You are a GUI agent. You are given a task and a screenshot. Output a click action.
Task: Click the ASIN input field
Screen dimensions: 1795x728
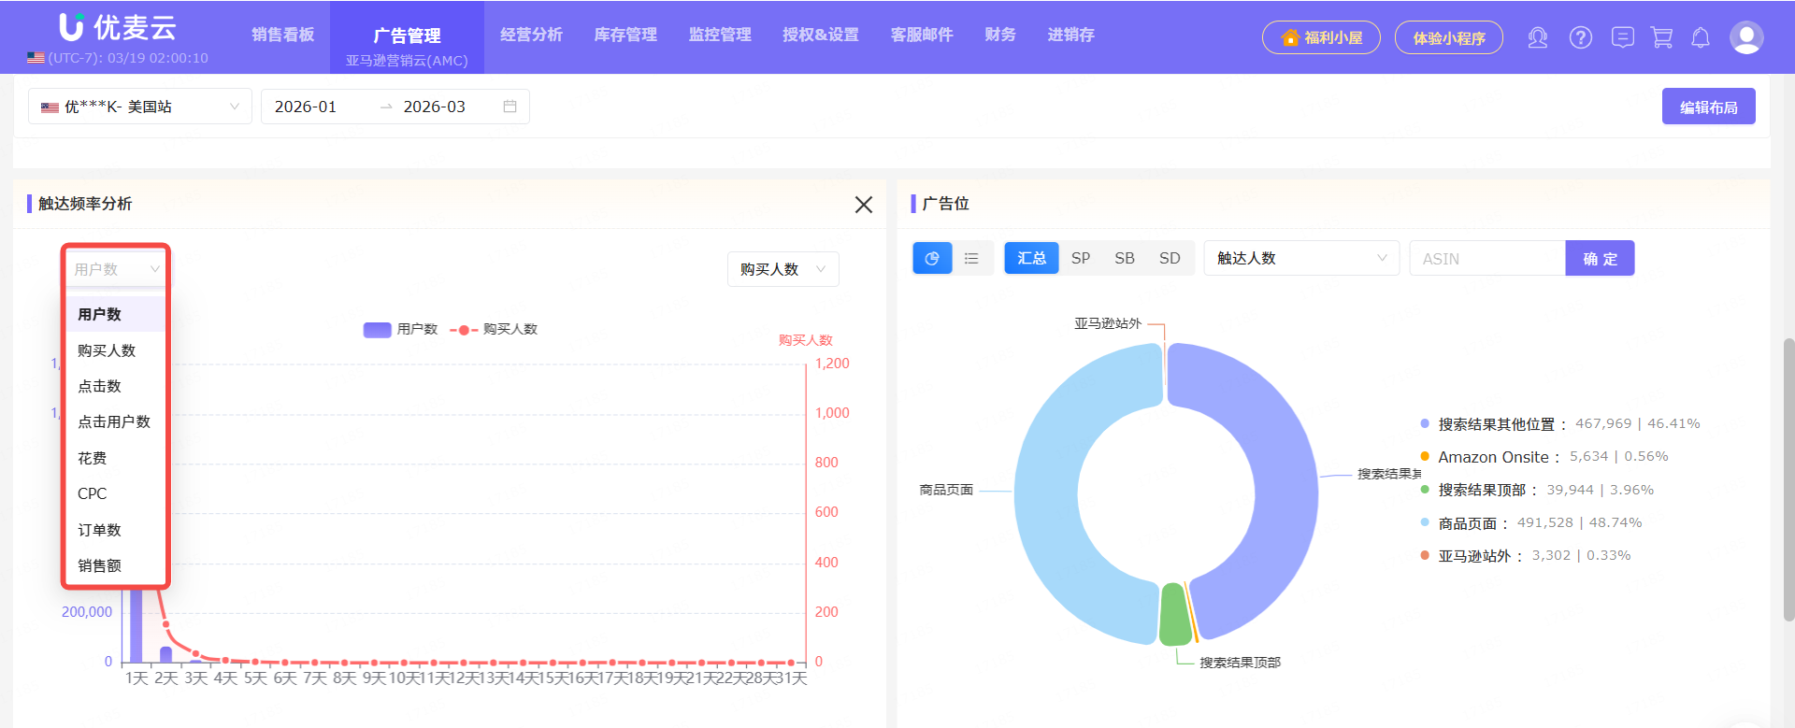click(x=1487, y=258)
